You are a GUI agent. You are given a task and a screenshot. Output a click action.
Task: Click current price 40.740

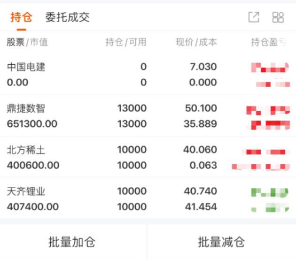coord(201,191)
